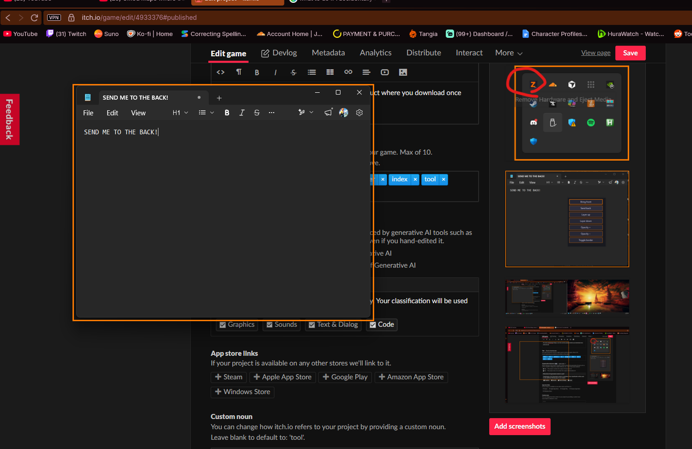Viewport: 692px width, 449px height.
Task: Toggle the Text & Dialog checkbox
Action: click(312, 325)
